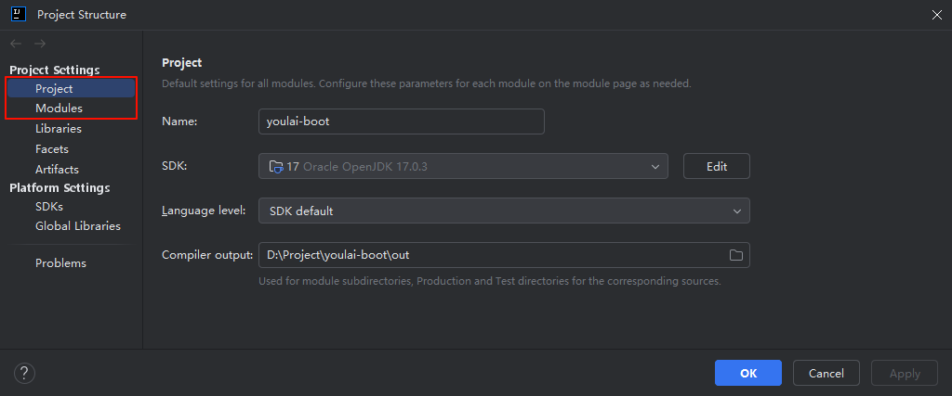Image resolution: width=952 pixels, height=396 pixels.
Task: Close the Project Structure dialog
Action: [x=937, y=15]
